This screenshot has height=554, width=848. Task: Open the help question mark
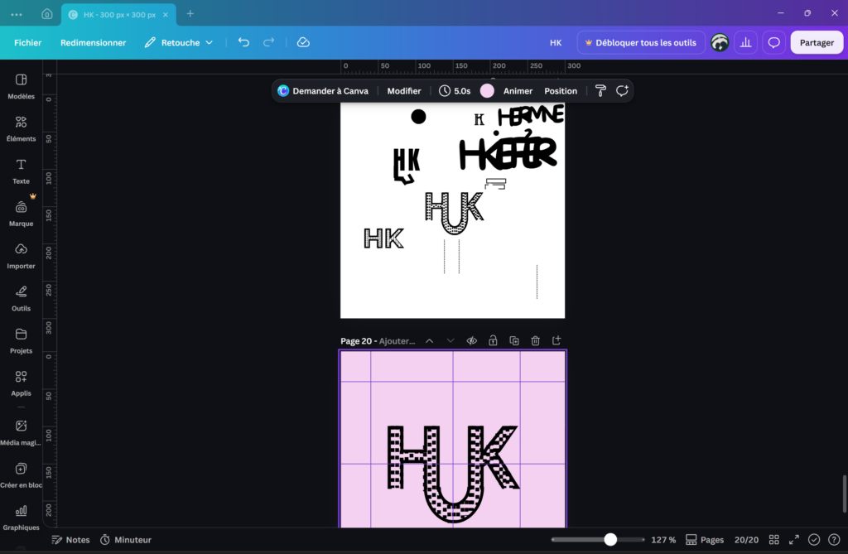coord(834,540)
